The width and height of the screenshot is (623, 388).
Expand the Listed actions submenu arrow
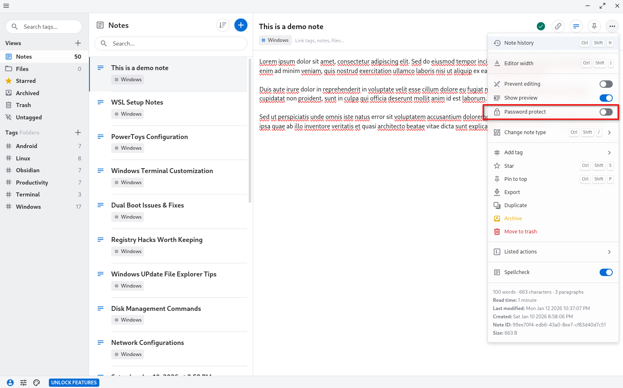pyautogui.click(x=609, y=252)
